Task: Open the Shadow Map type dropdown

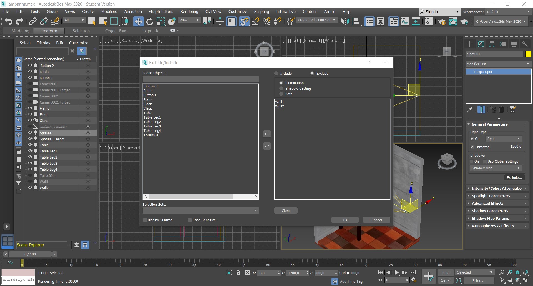Action: coord(519,168)
